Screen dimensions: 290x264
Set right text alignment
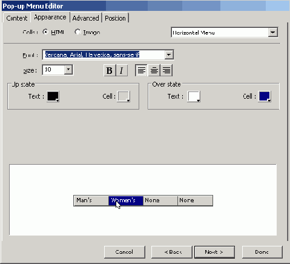coord(166,70)
